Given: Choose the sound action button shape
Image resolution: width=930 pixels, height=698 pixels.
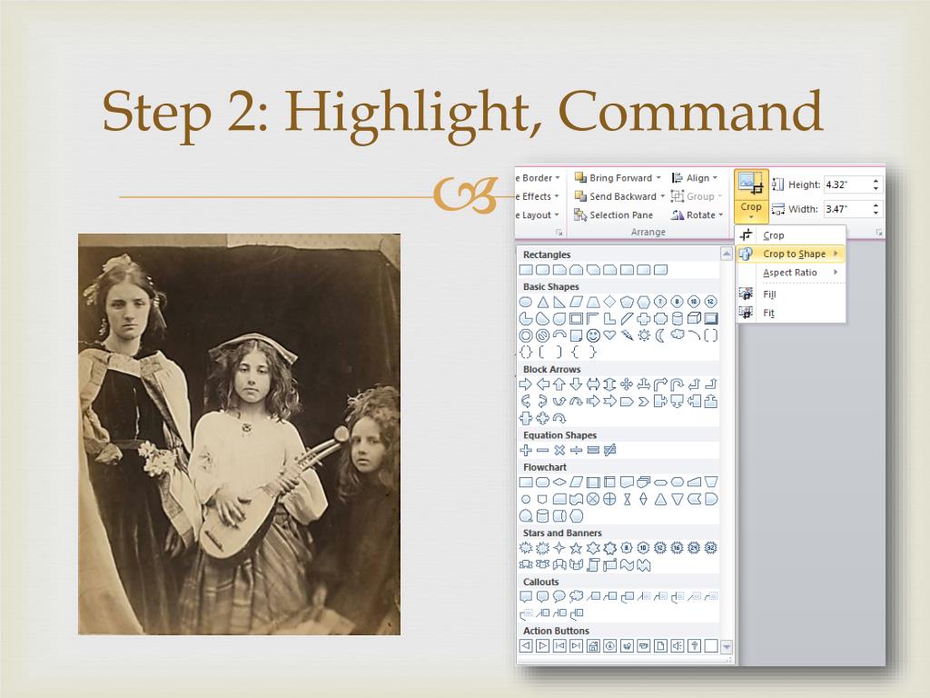Looking at the screenshot, I should [677, 646].
